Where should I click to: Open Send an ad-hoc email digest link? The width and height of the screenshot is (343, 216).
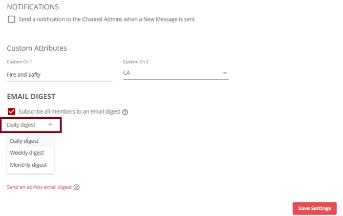click(39, 187)
